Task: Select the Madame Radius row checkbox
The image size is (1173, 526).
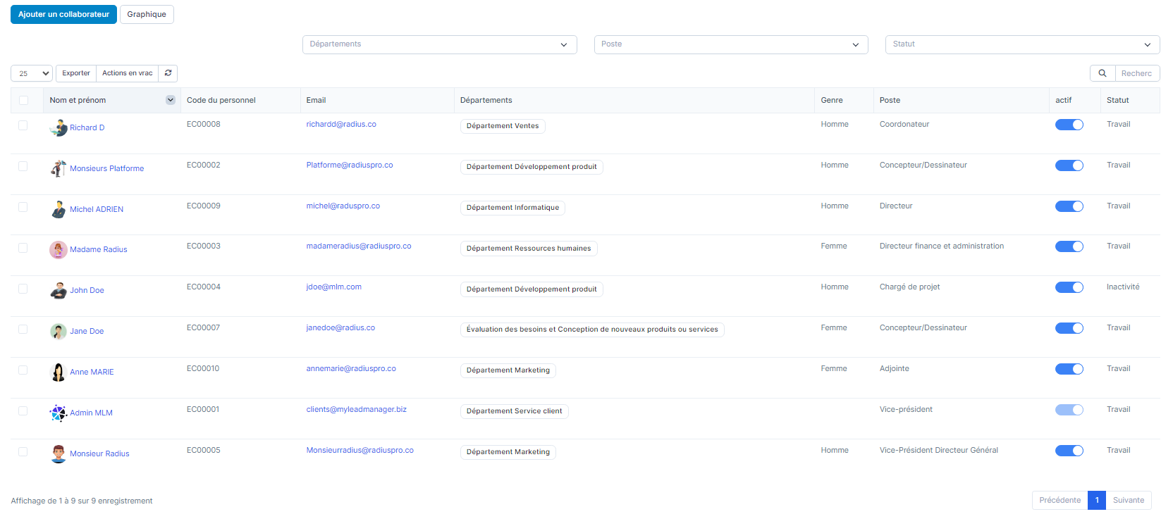Action: [23, 248]
